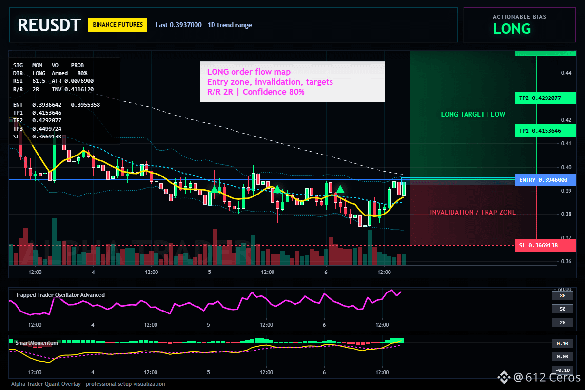Screen dimensions: 585x390
Task: Click the ATR 0.0076900 value
Action: pyautogui.click(x=73, y=81)
